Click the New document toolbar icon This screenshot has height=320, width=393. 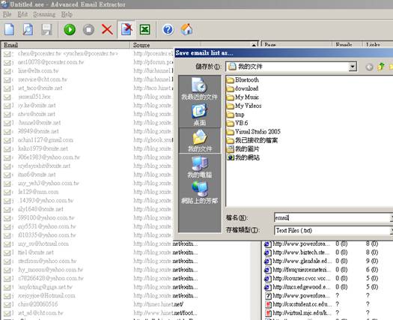[9, 30]
